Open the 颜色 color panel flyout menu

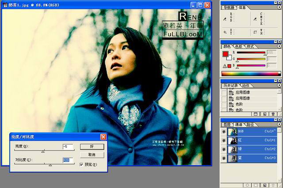279,46
